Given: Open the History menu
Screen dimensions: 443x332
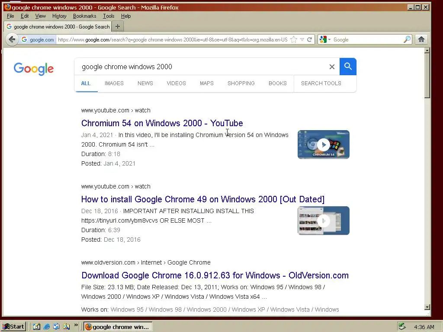Looking at the screenshot, I should (59, 16).
